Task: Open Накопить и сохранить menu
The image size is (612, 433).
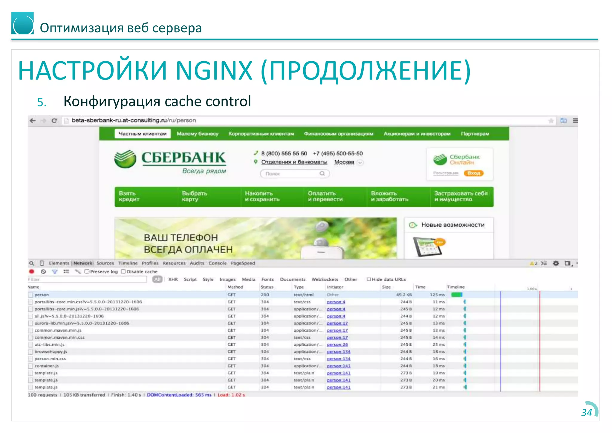Action: tap(272, 197)
